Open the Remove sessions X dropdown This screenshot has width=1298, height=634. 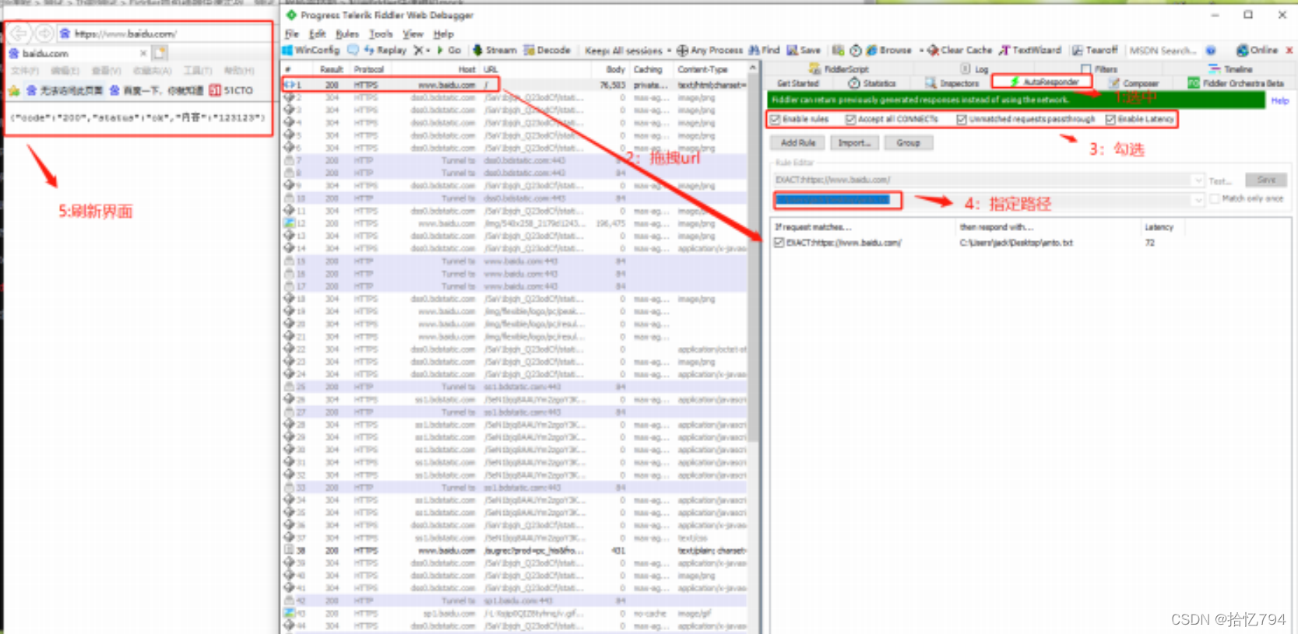coord(422,50)
